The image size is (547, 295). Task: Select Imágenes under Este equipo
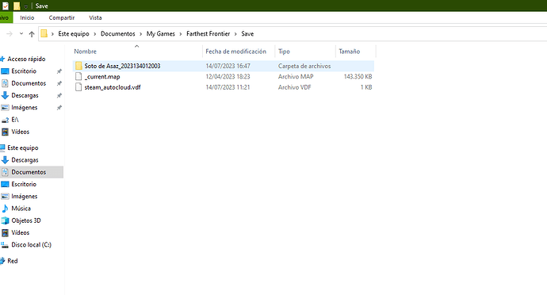tap(24, 196)
